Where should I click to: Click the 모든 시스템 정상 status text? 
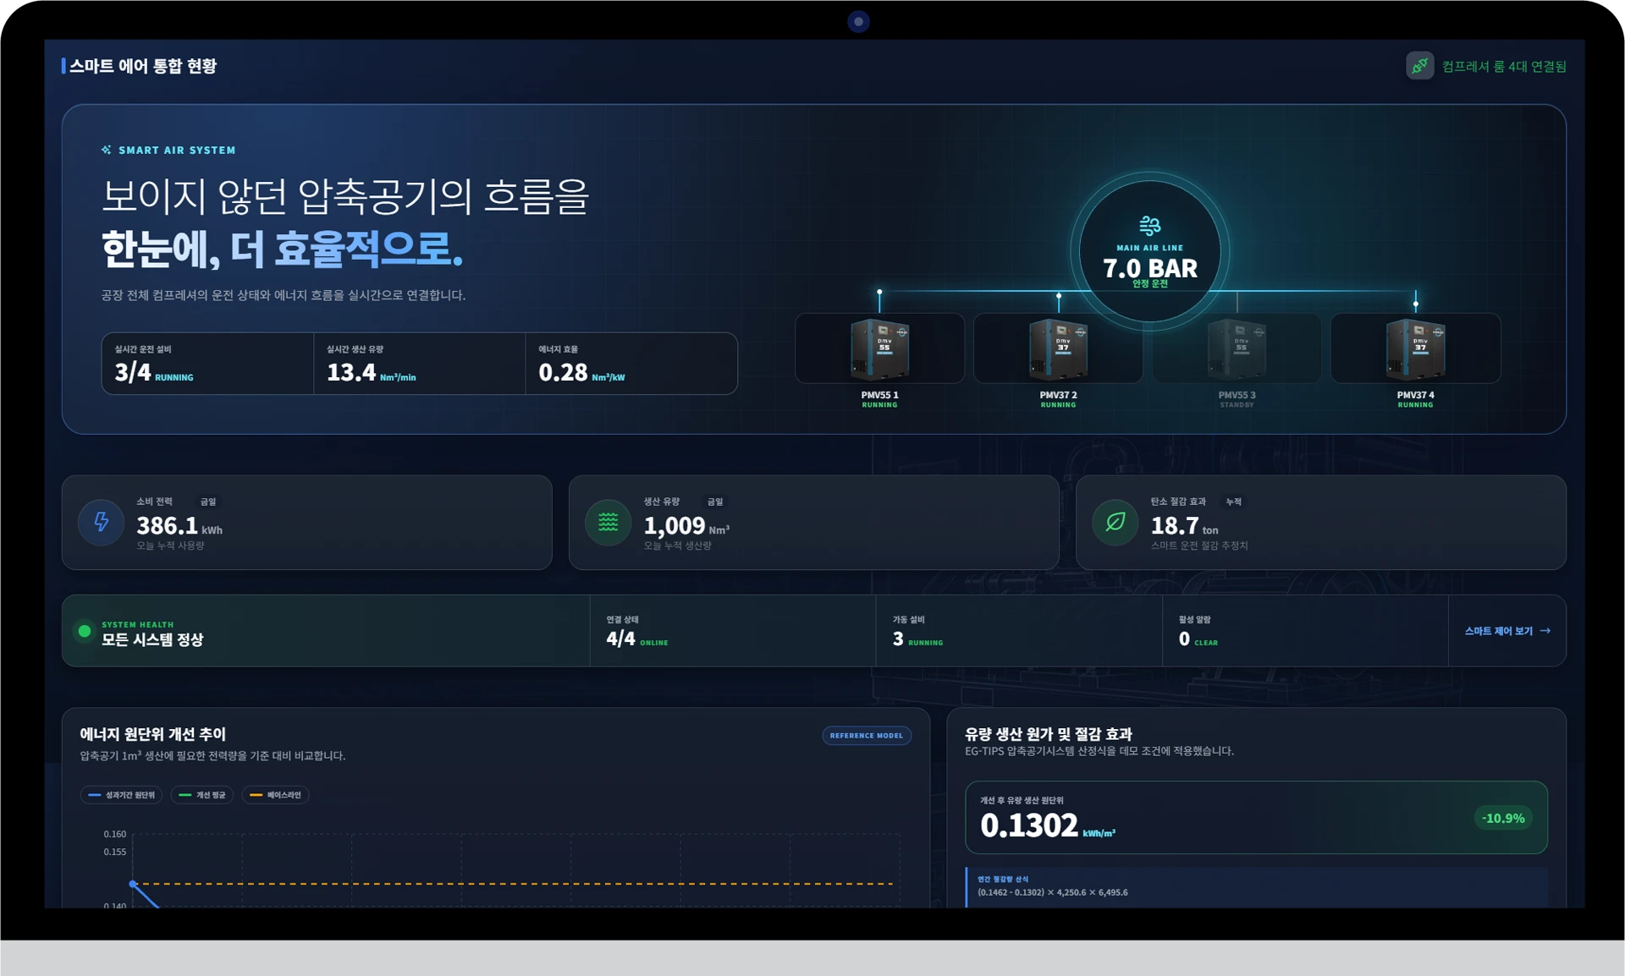pos(152,639)
